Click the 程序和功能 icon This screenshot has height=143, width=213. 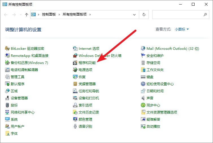tap(75, 63)
